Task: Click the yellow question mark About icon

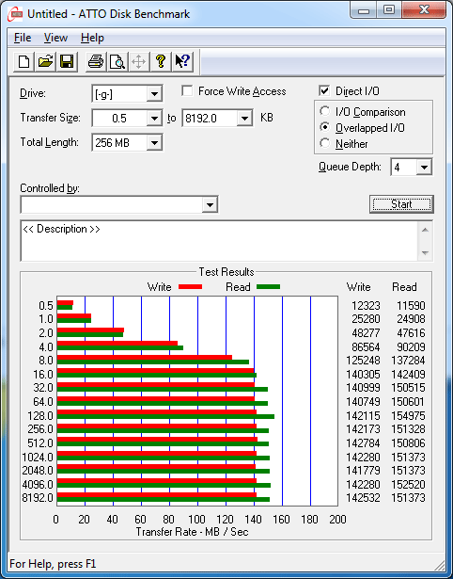Action: click(161, 61)
